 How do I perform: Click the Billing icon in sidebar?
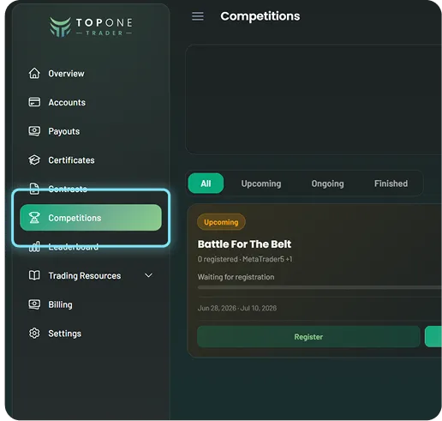[x=34, y=304]
